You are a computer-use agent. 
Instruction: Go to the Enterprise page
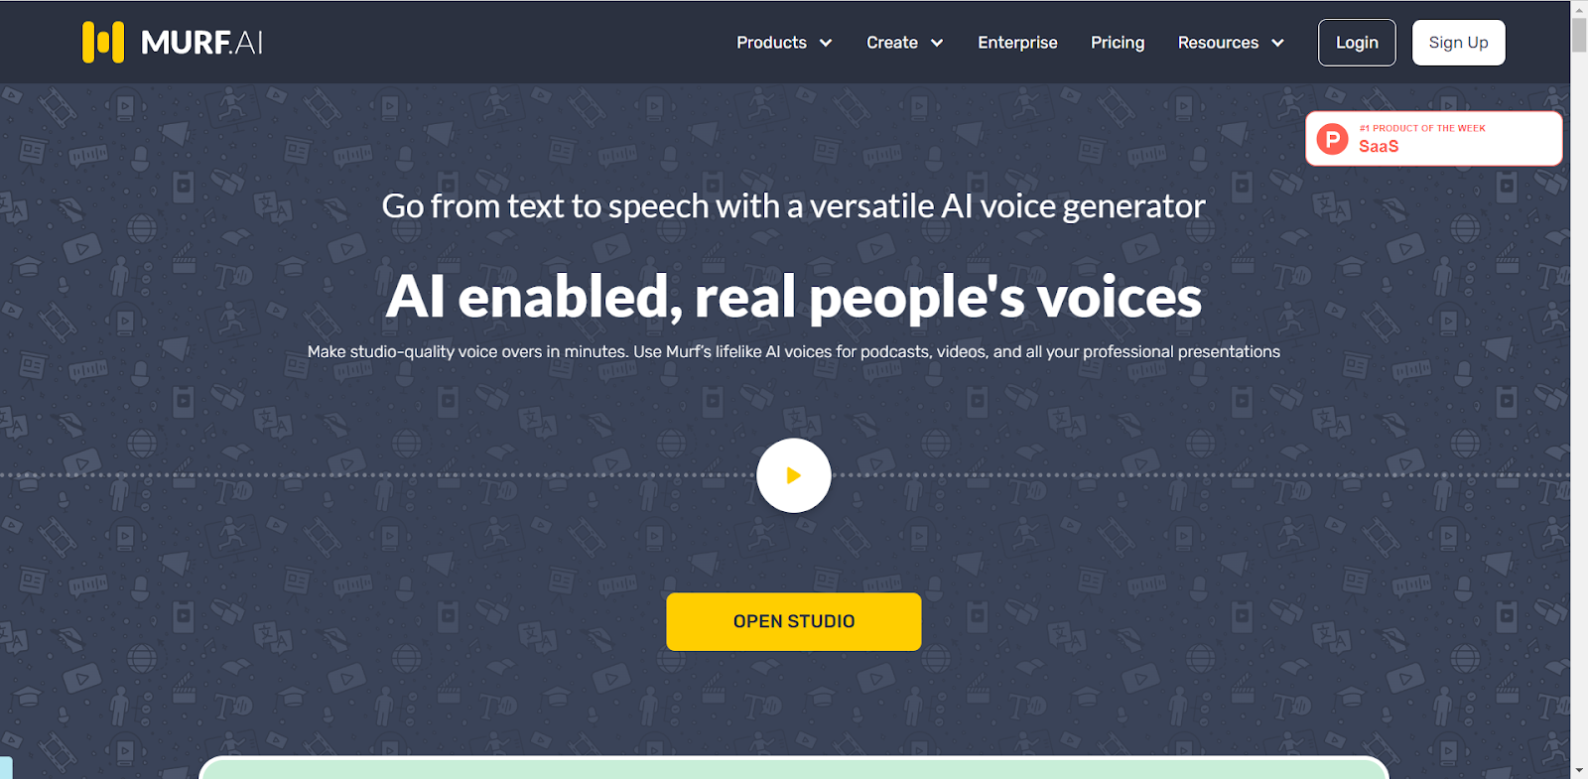(x=1017, y=43)
